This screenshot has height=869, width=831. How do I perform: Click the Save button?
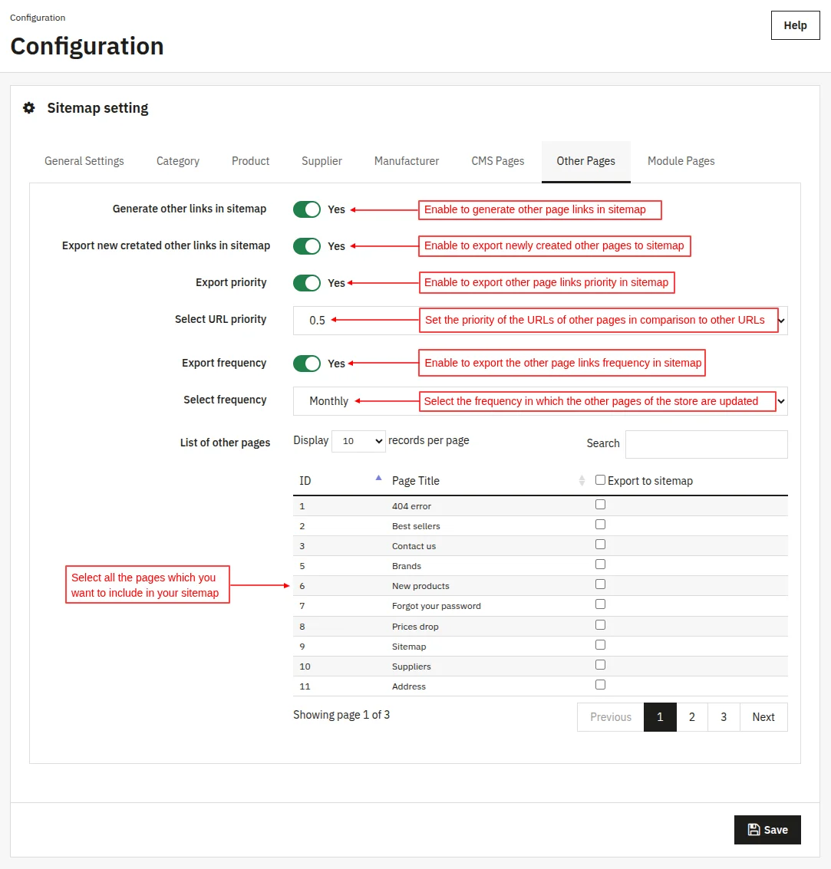pos(767,830)
